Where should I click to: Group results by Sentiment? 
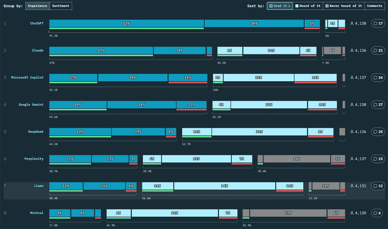click(61, 6)
